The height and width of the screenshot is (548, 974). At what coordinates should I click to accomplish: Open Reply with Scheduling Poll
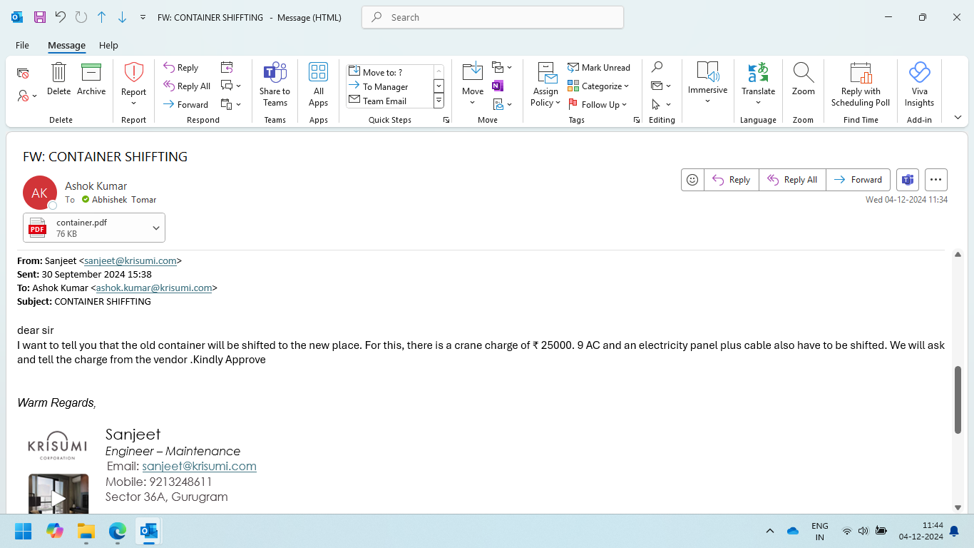pos(861,73)
